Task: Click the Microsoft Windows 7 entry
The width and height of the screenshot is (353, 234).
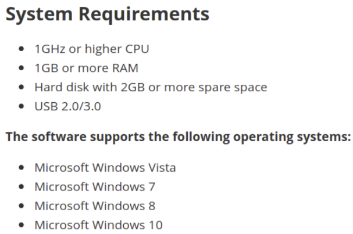Action: [x=95, y=187]
